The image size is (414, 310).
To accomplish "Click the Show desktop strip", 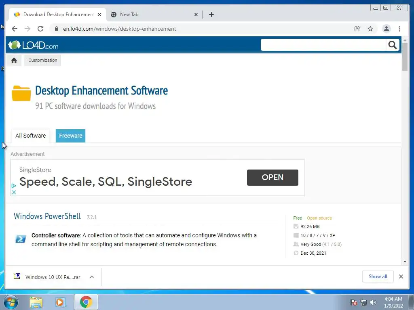I will coord(411,302).
